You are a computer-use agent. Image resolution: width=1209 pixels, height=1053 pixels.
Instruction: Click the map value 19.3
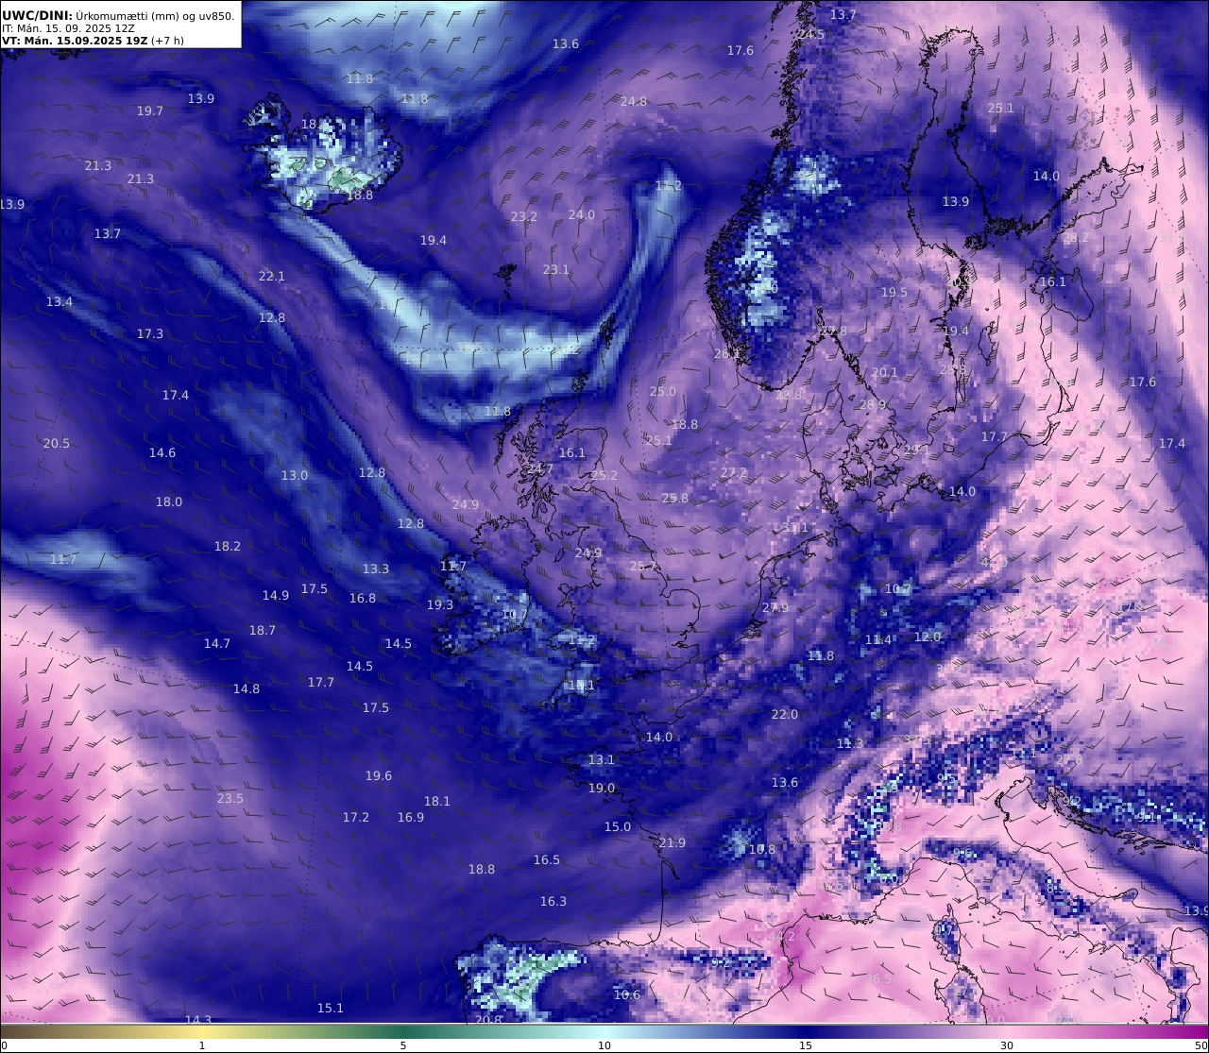[x=440, y=605]
